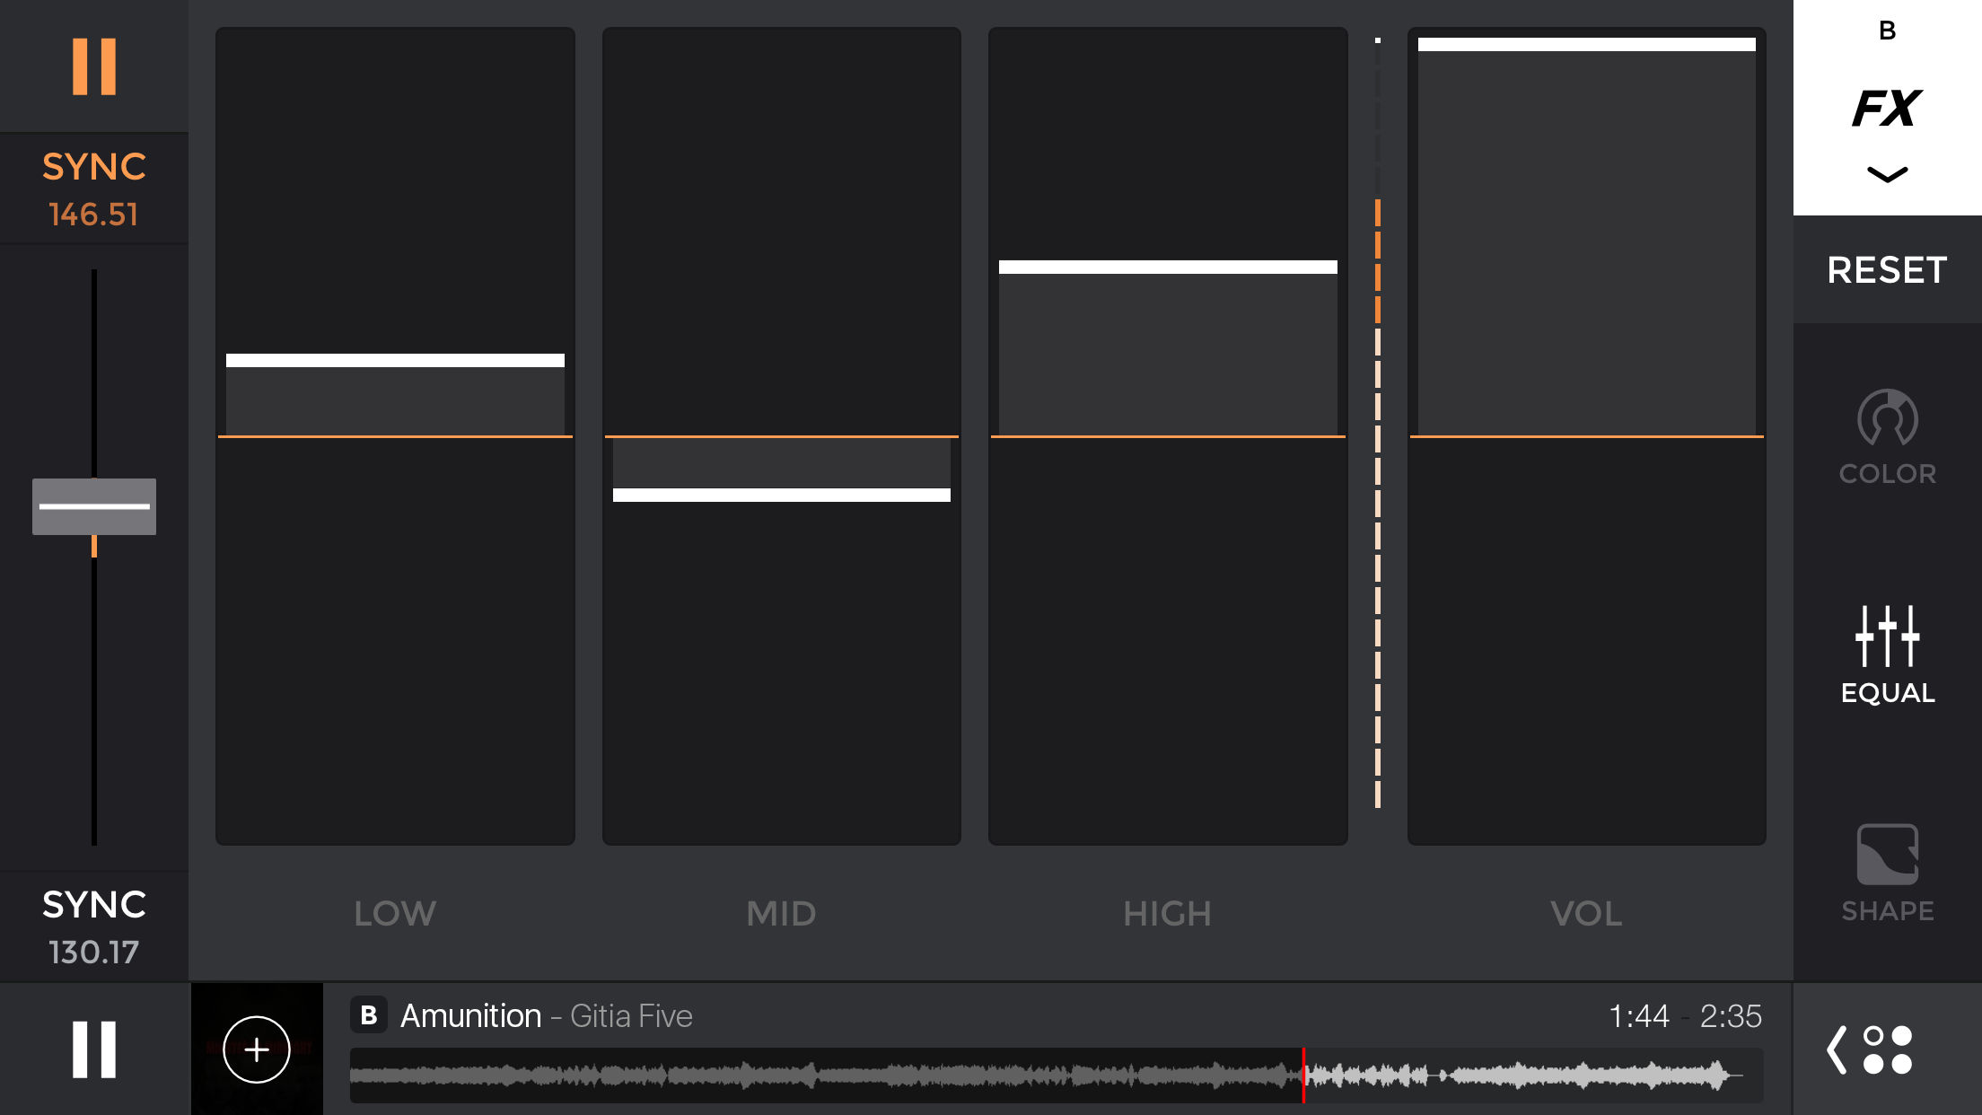Click the VOL fader pad
The width and height of the screenshot is (1982, 1115).
pyautogui.click(x=1586, y=436)
